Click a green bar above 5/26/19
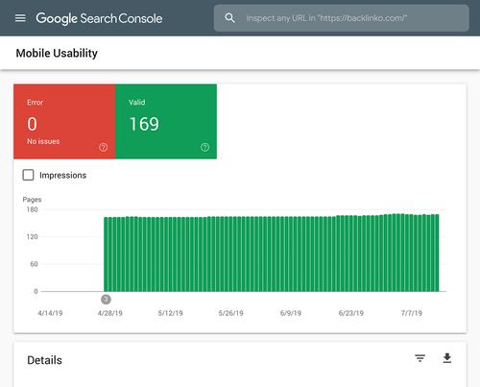 230,254
